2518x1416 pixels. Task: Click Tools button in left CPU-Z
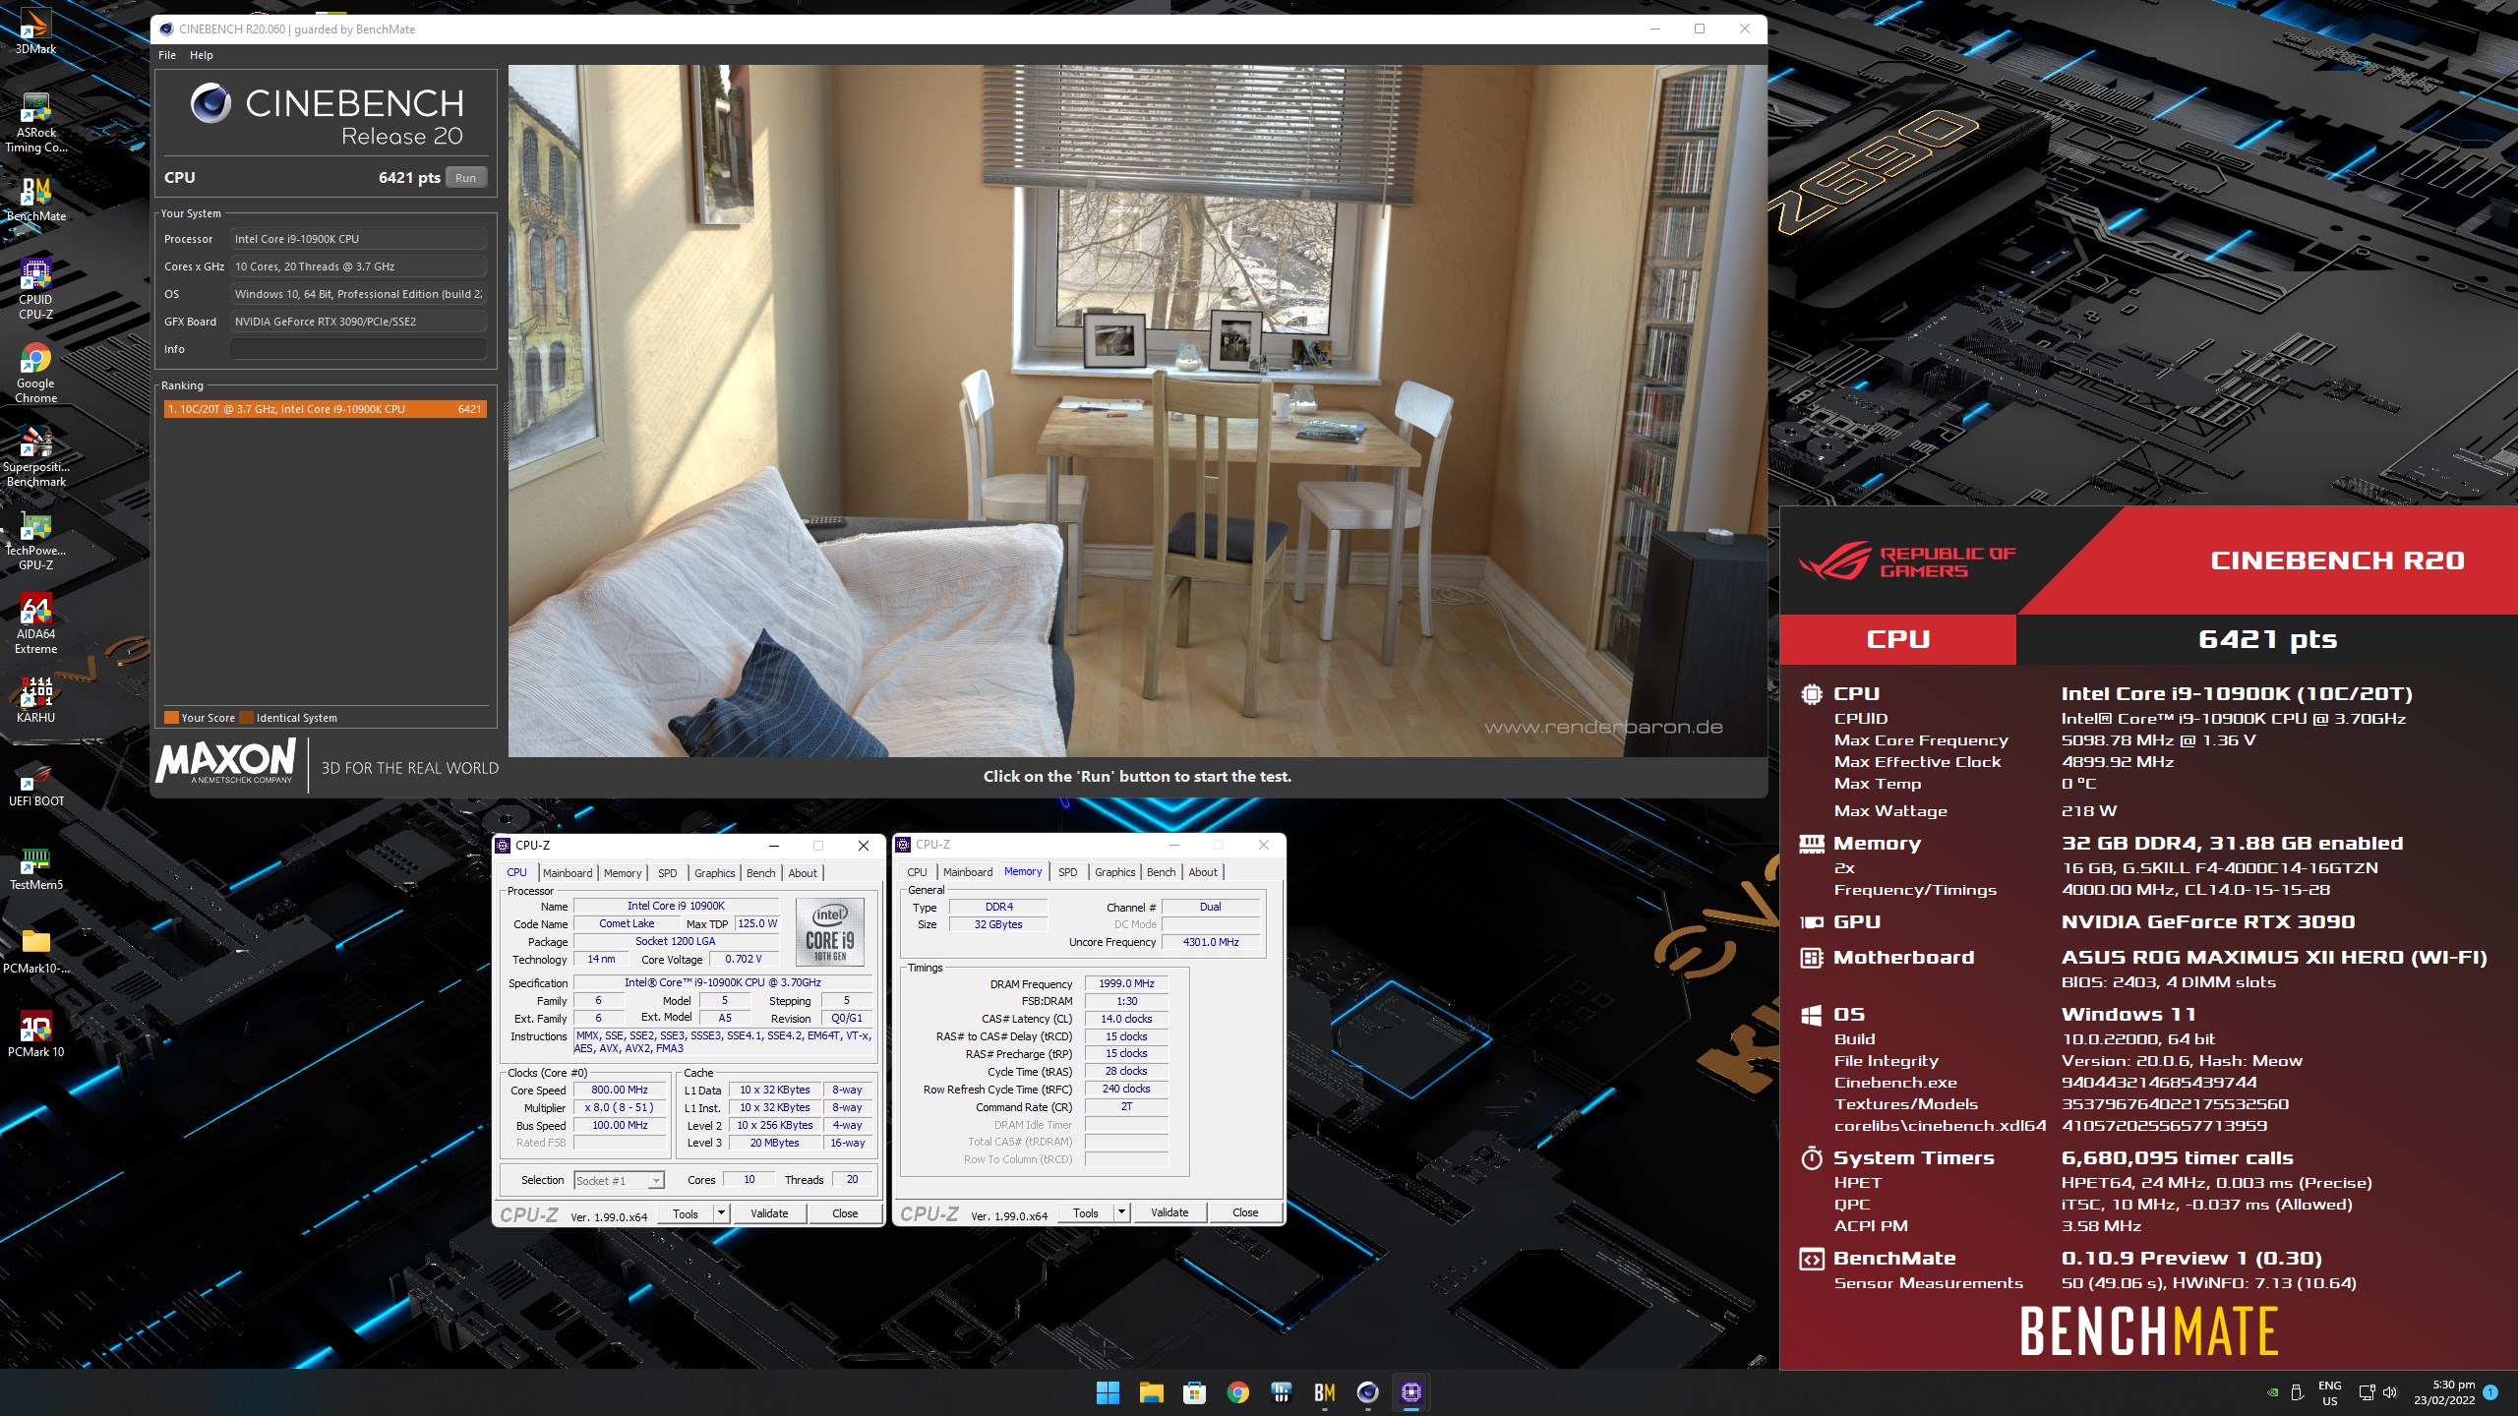click(686, 1213)
